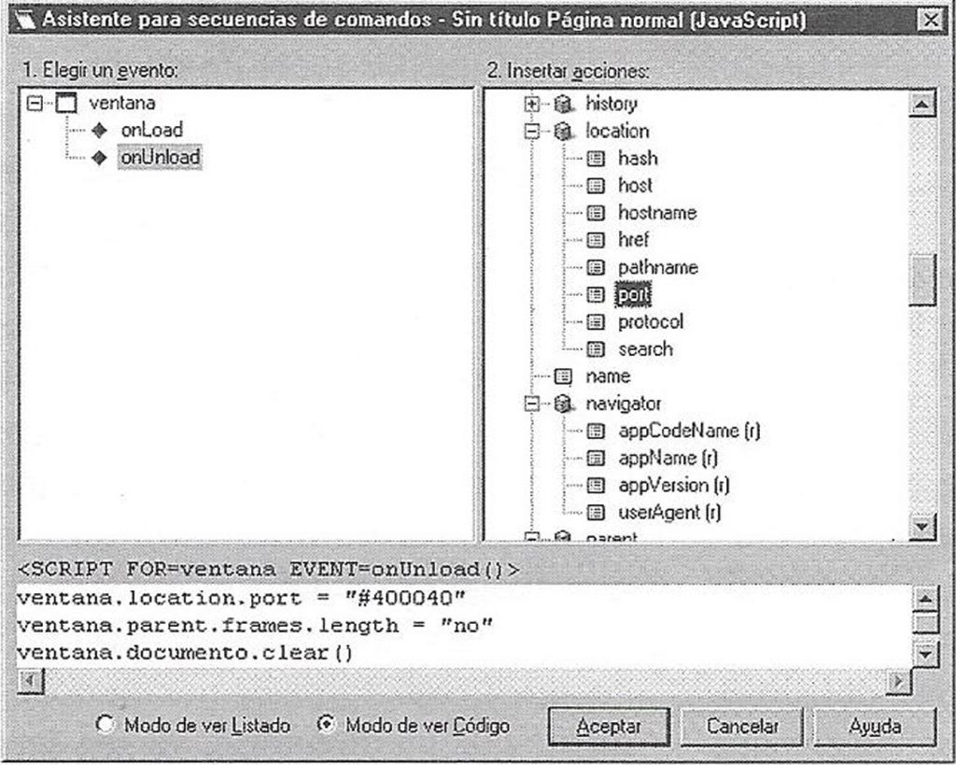
Task: Click the pathname property icon
Action: (x=596, y=267)
